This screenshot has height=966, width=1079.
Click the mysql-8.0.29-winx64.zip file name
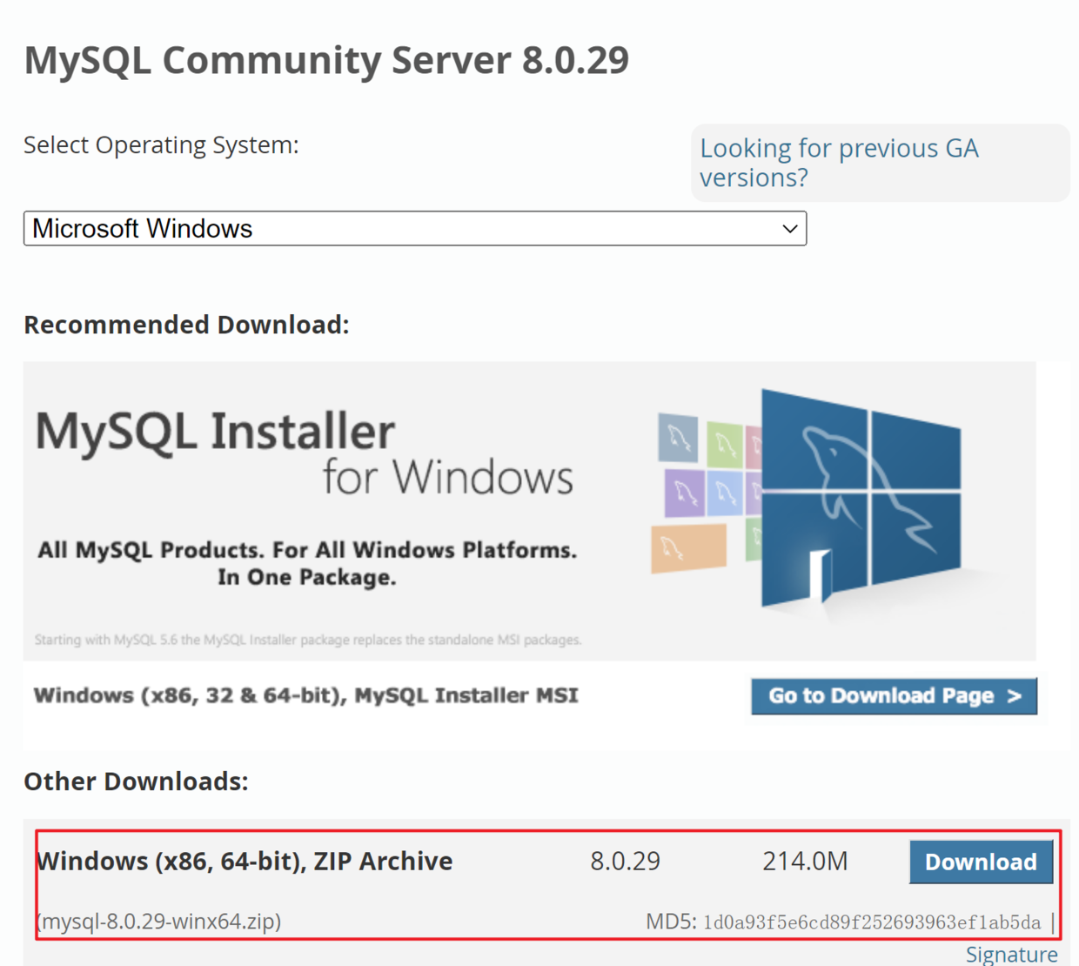pyautogui.click(x=159, y=921)
